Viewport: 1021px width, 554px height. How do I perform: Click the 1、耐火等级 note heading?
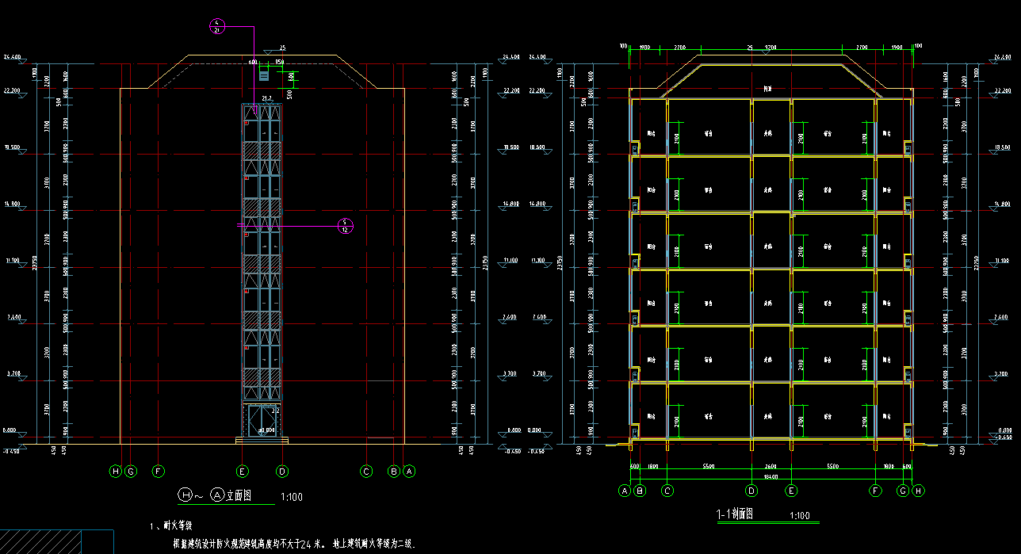[172, 525]
